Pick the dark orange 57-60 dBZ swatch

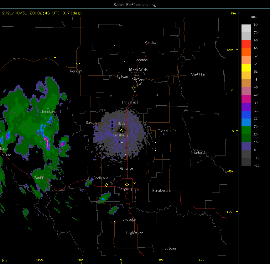(246, 52)
